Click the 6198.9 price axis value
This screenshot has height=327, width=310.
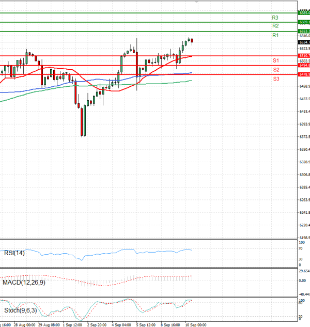(305, 238)
